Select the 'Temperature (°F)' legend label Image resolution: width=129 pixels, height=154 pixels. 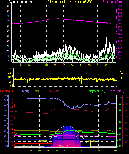(97, 91)
